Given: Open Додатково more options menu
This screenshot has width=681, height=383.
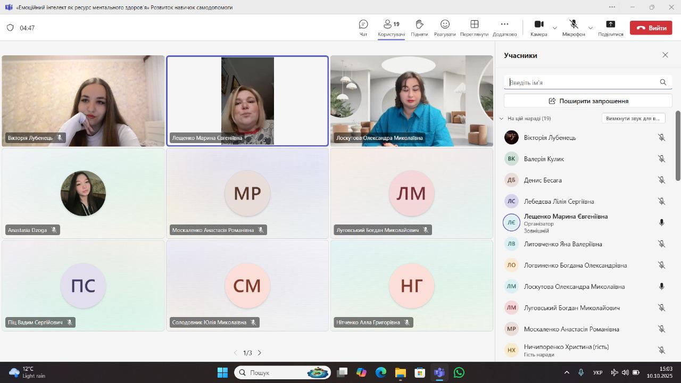Looking at the screenshot, I should tap(504, 28).
